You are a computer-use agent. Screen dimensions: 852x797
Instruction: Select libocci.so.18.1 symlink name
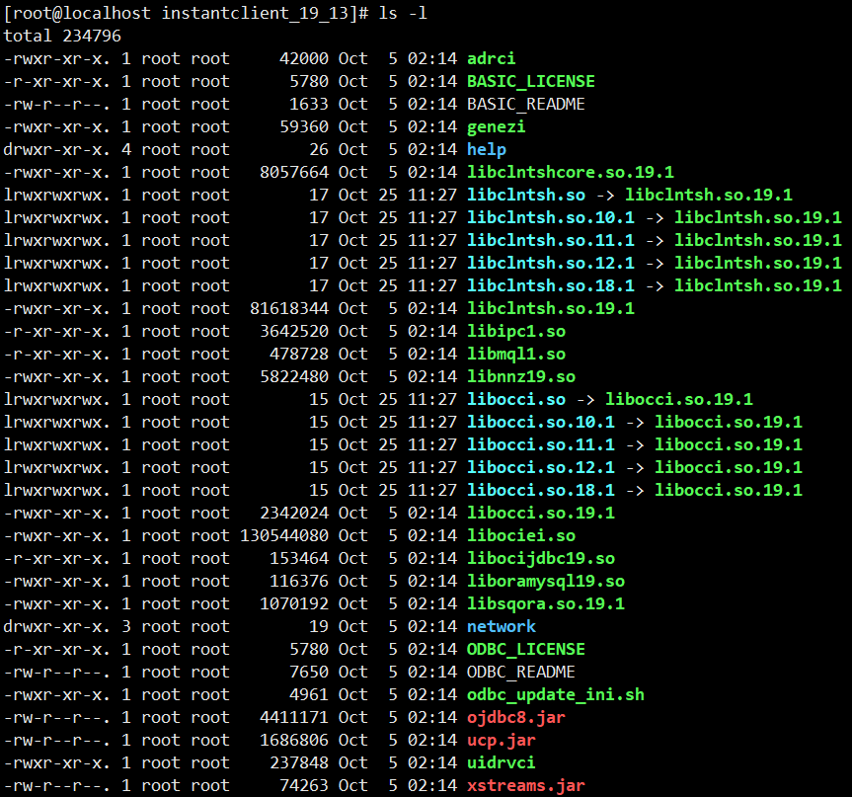(x=541, y=491)
